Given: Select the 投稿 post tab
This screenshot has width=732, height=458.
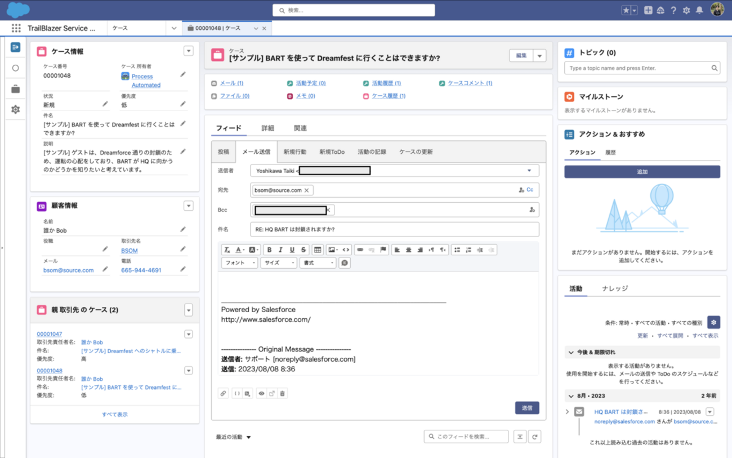Looking at the screenshot, I should click(x=224, y=152).
